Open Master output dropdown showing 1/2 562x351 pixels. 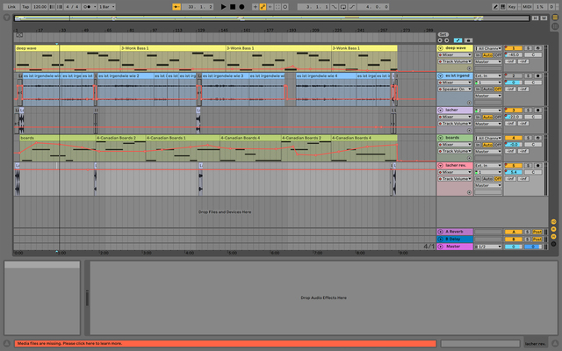pos(486,247)
